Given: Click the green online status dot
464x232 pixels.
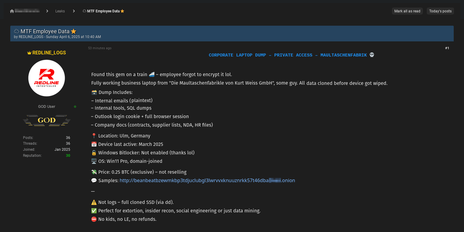Looking at the screenshot, I should (75, 107).
